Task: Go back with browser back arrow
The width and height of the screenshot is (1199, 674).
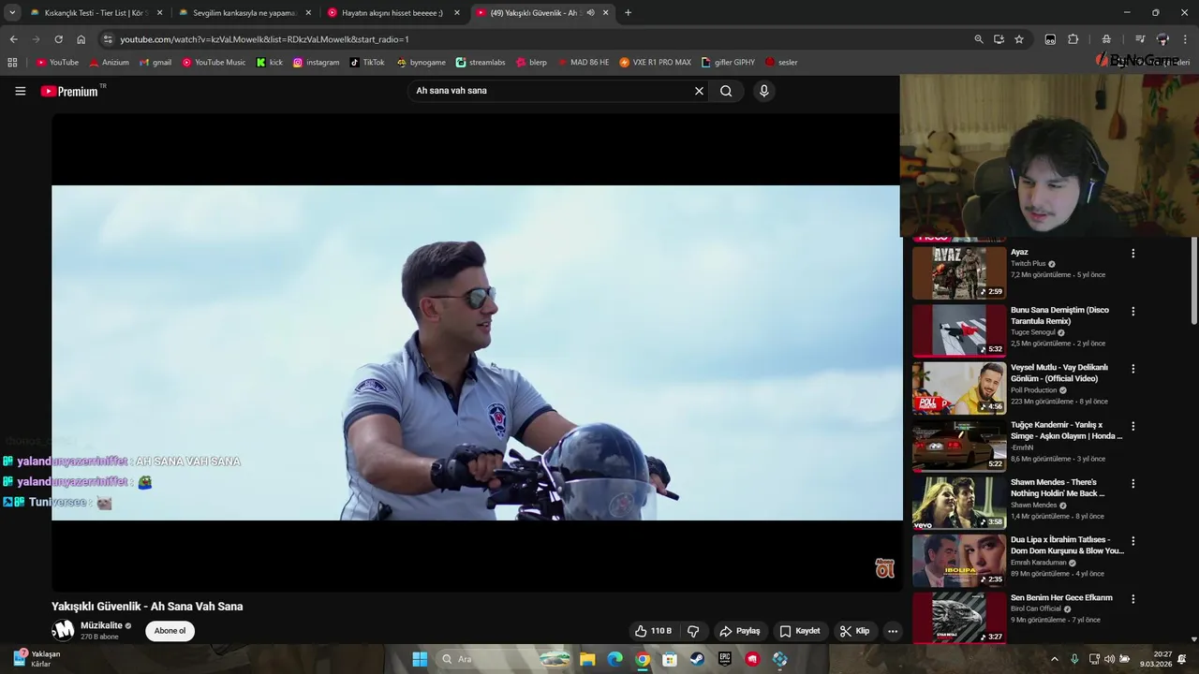Action: click(13, 39)
